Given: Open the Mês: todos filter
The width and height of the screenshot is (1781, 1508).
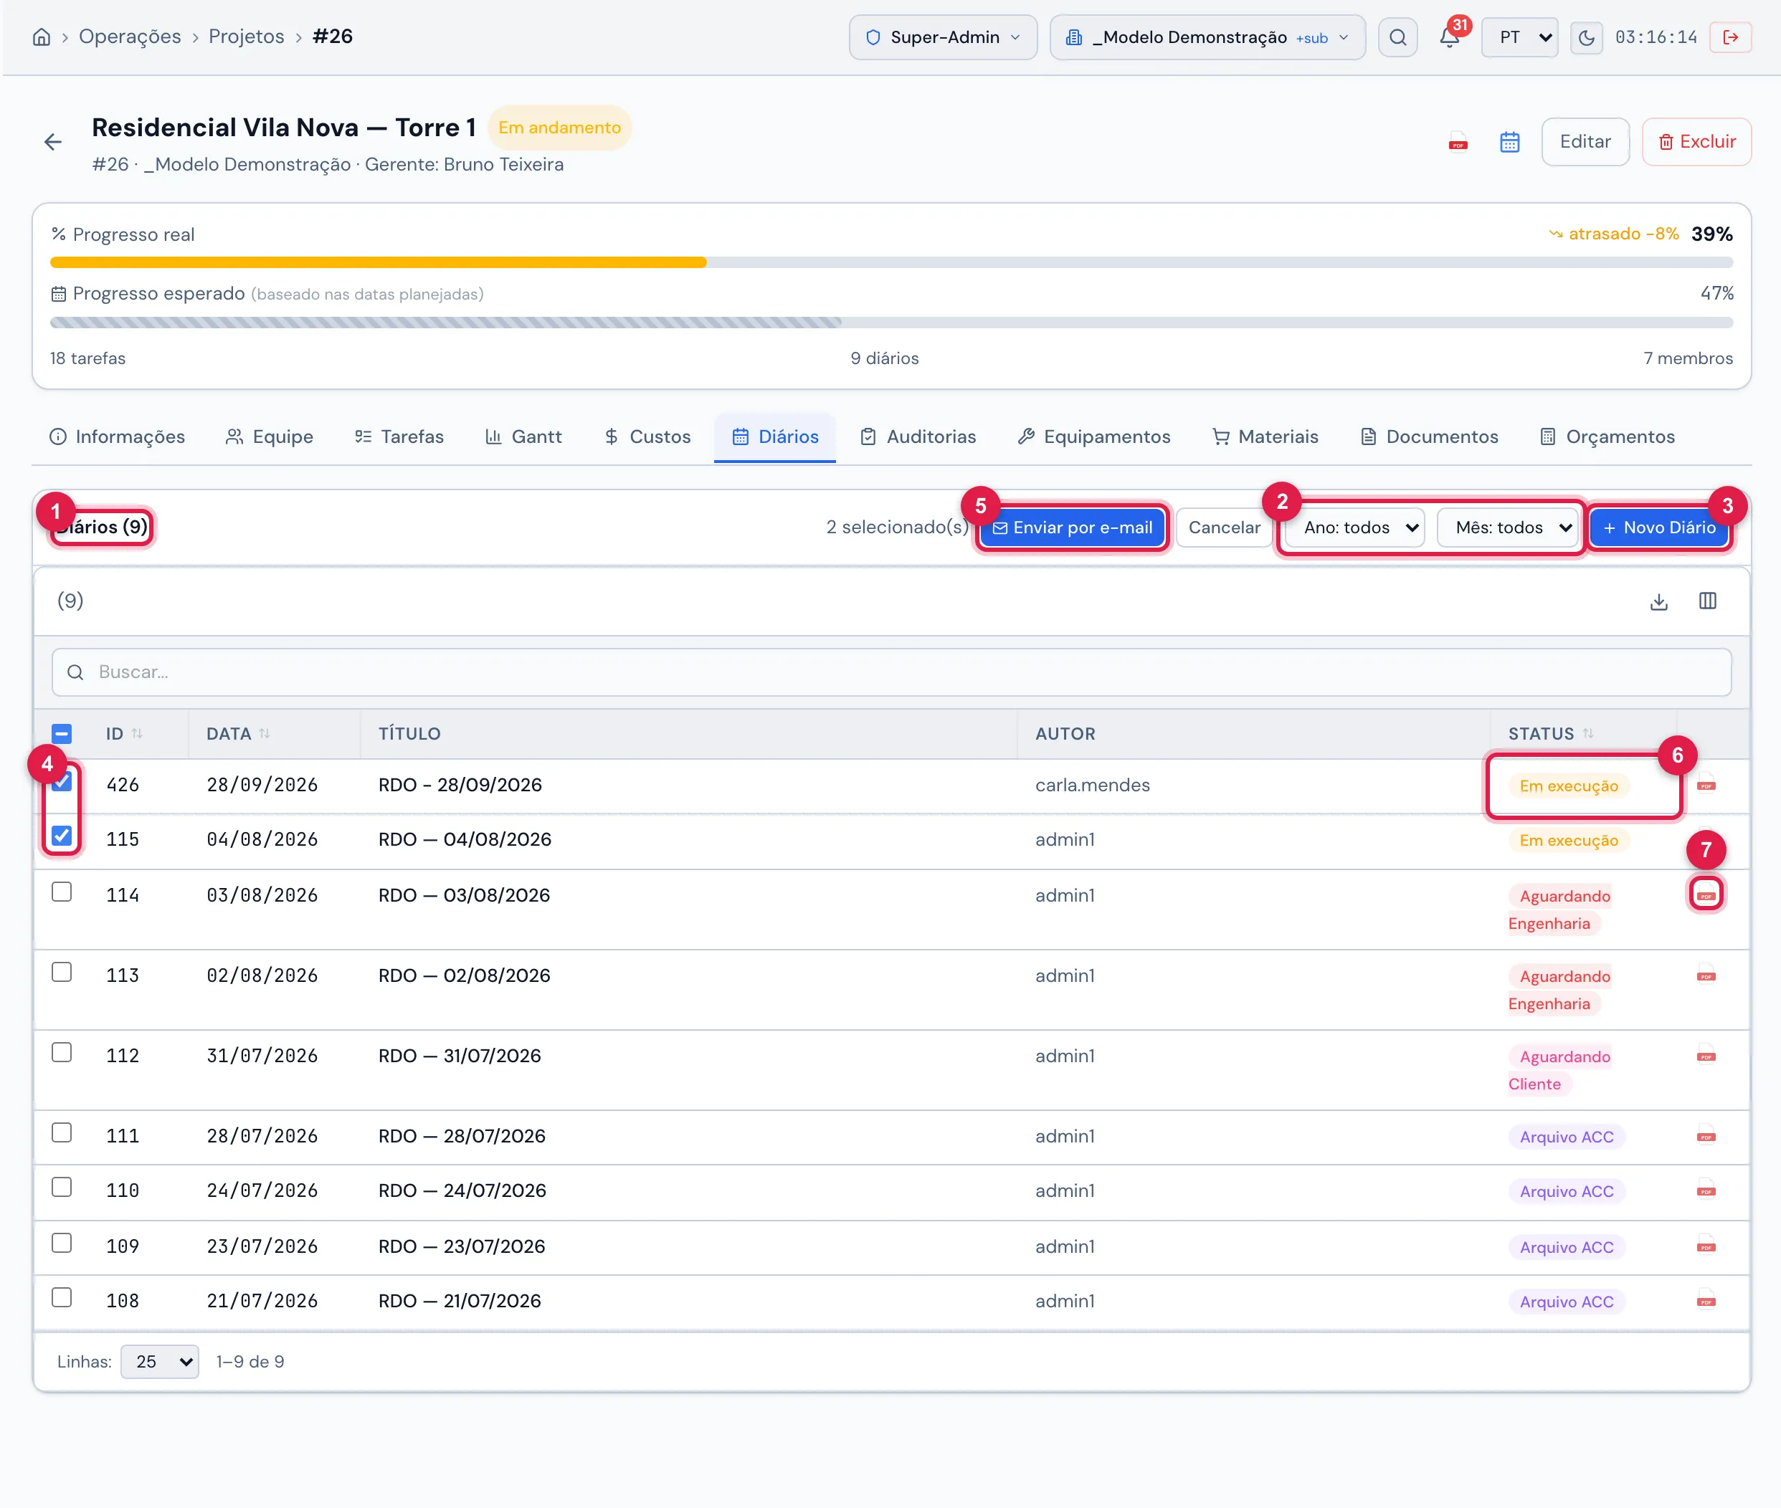Looking at the screenshot, I should [x=1507, y=528].
